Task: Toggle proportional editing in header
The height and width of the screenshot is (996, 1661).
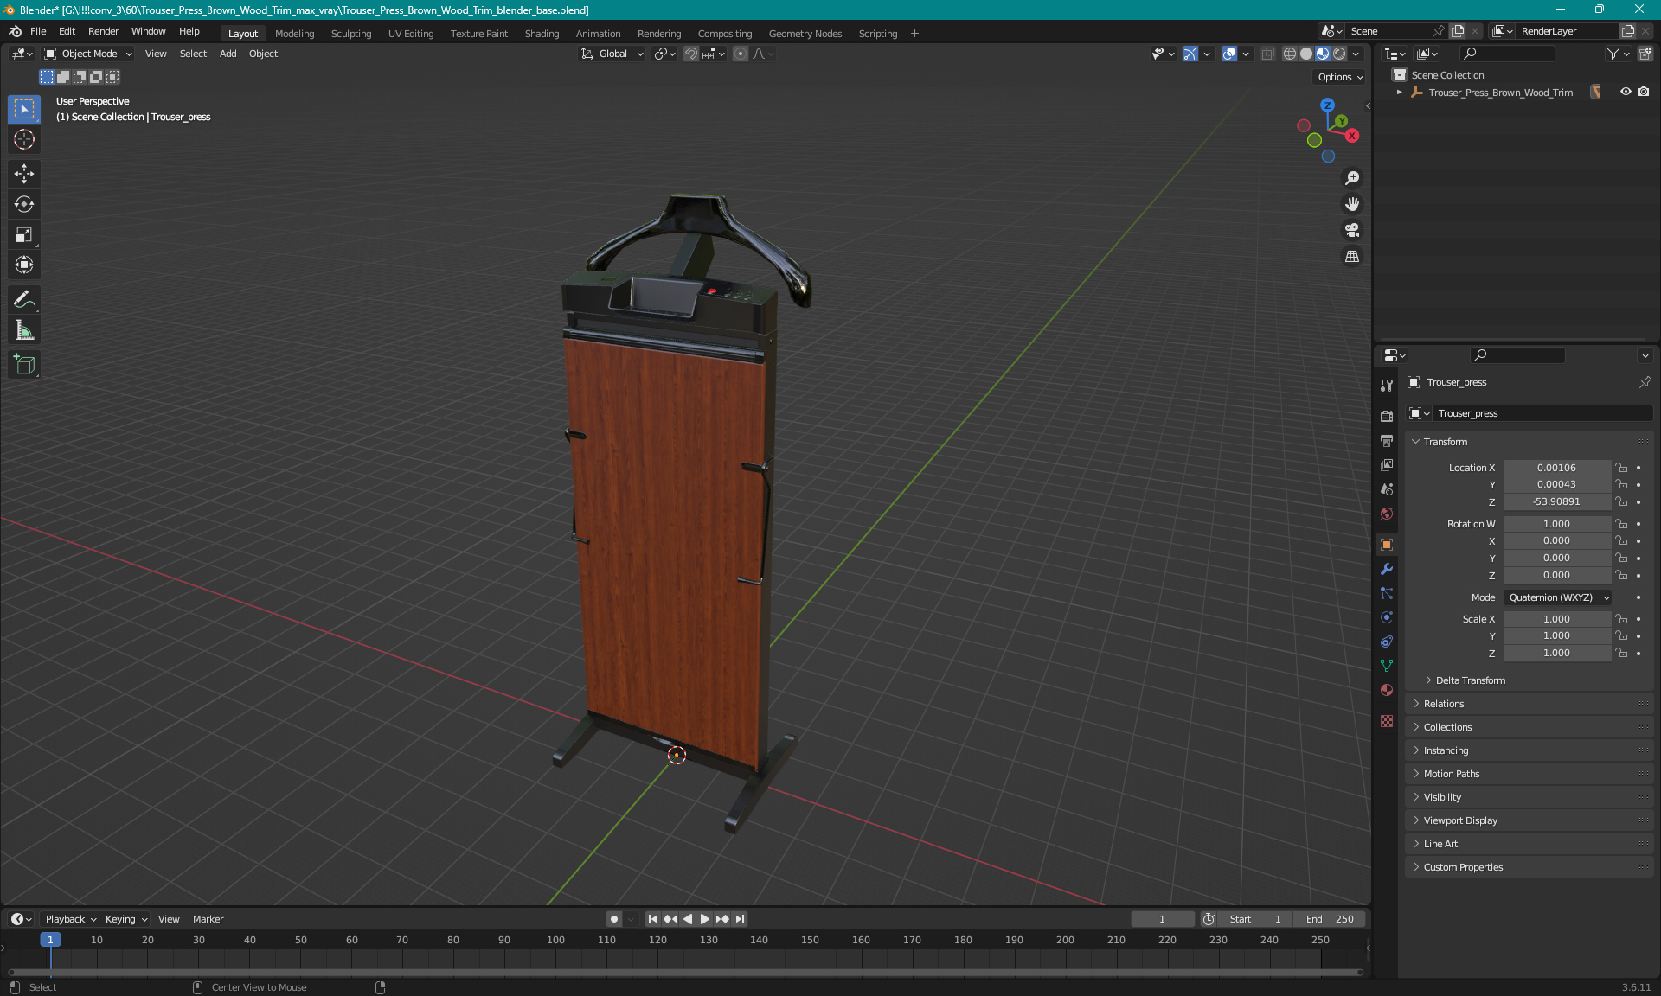Action: coord(740,54)
